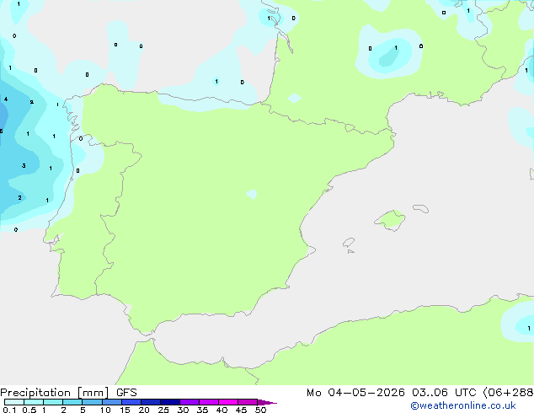Pick the 40–45 mm magenta legend swatch
This screenshot has height=413, width=534.
[x=228, y=402]
